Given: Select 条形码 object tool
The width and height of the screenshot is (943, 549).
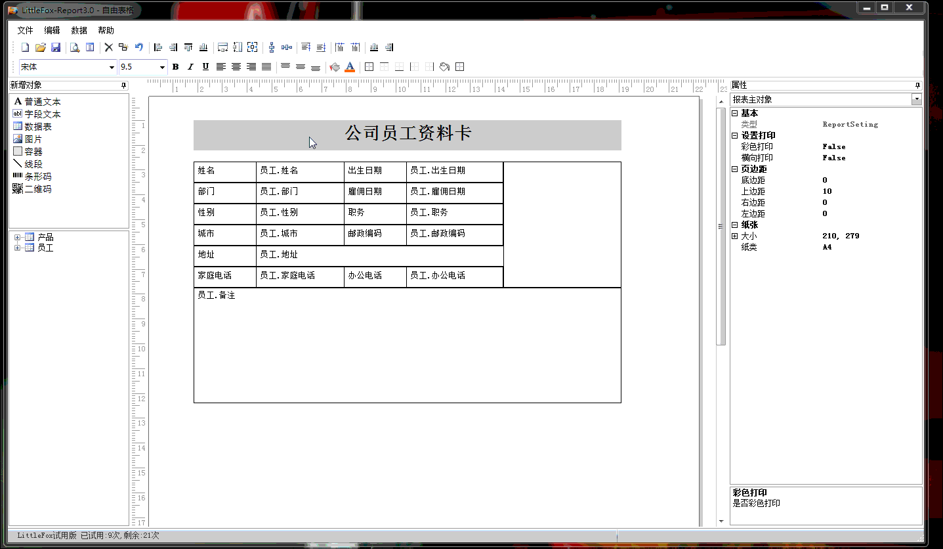Looking at the screenshot, I should tap(32, 177).
